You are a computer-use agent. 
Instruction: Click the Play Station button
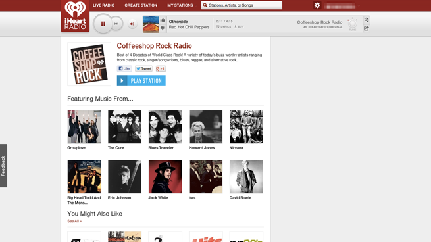point(141,81)
